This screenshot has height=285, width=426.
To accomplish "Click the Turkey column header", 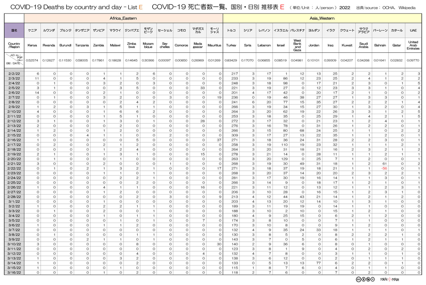I will point(231,45).
